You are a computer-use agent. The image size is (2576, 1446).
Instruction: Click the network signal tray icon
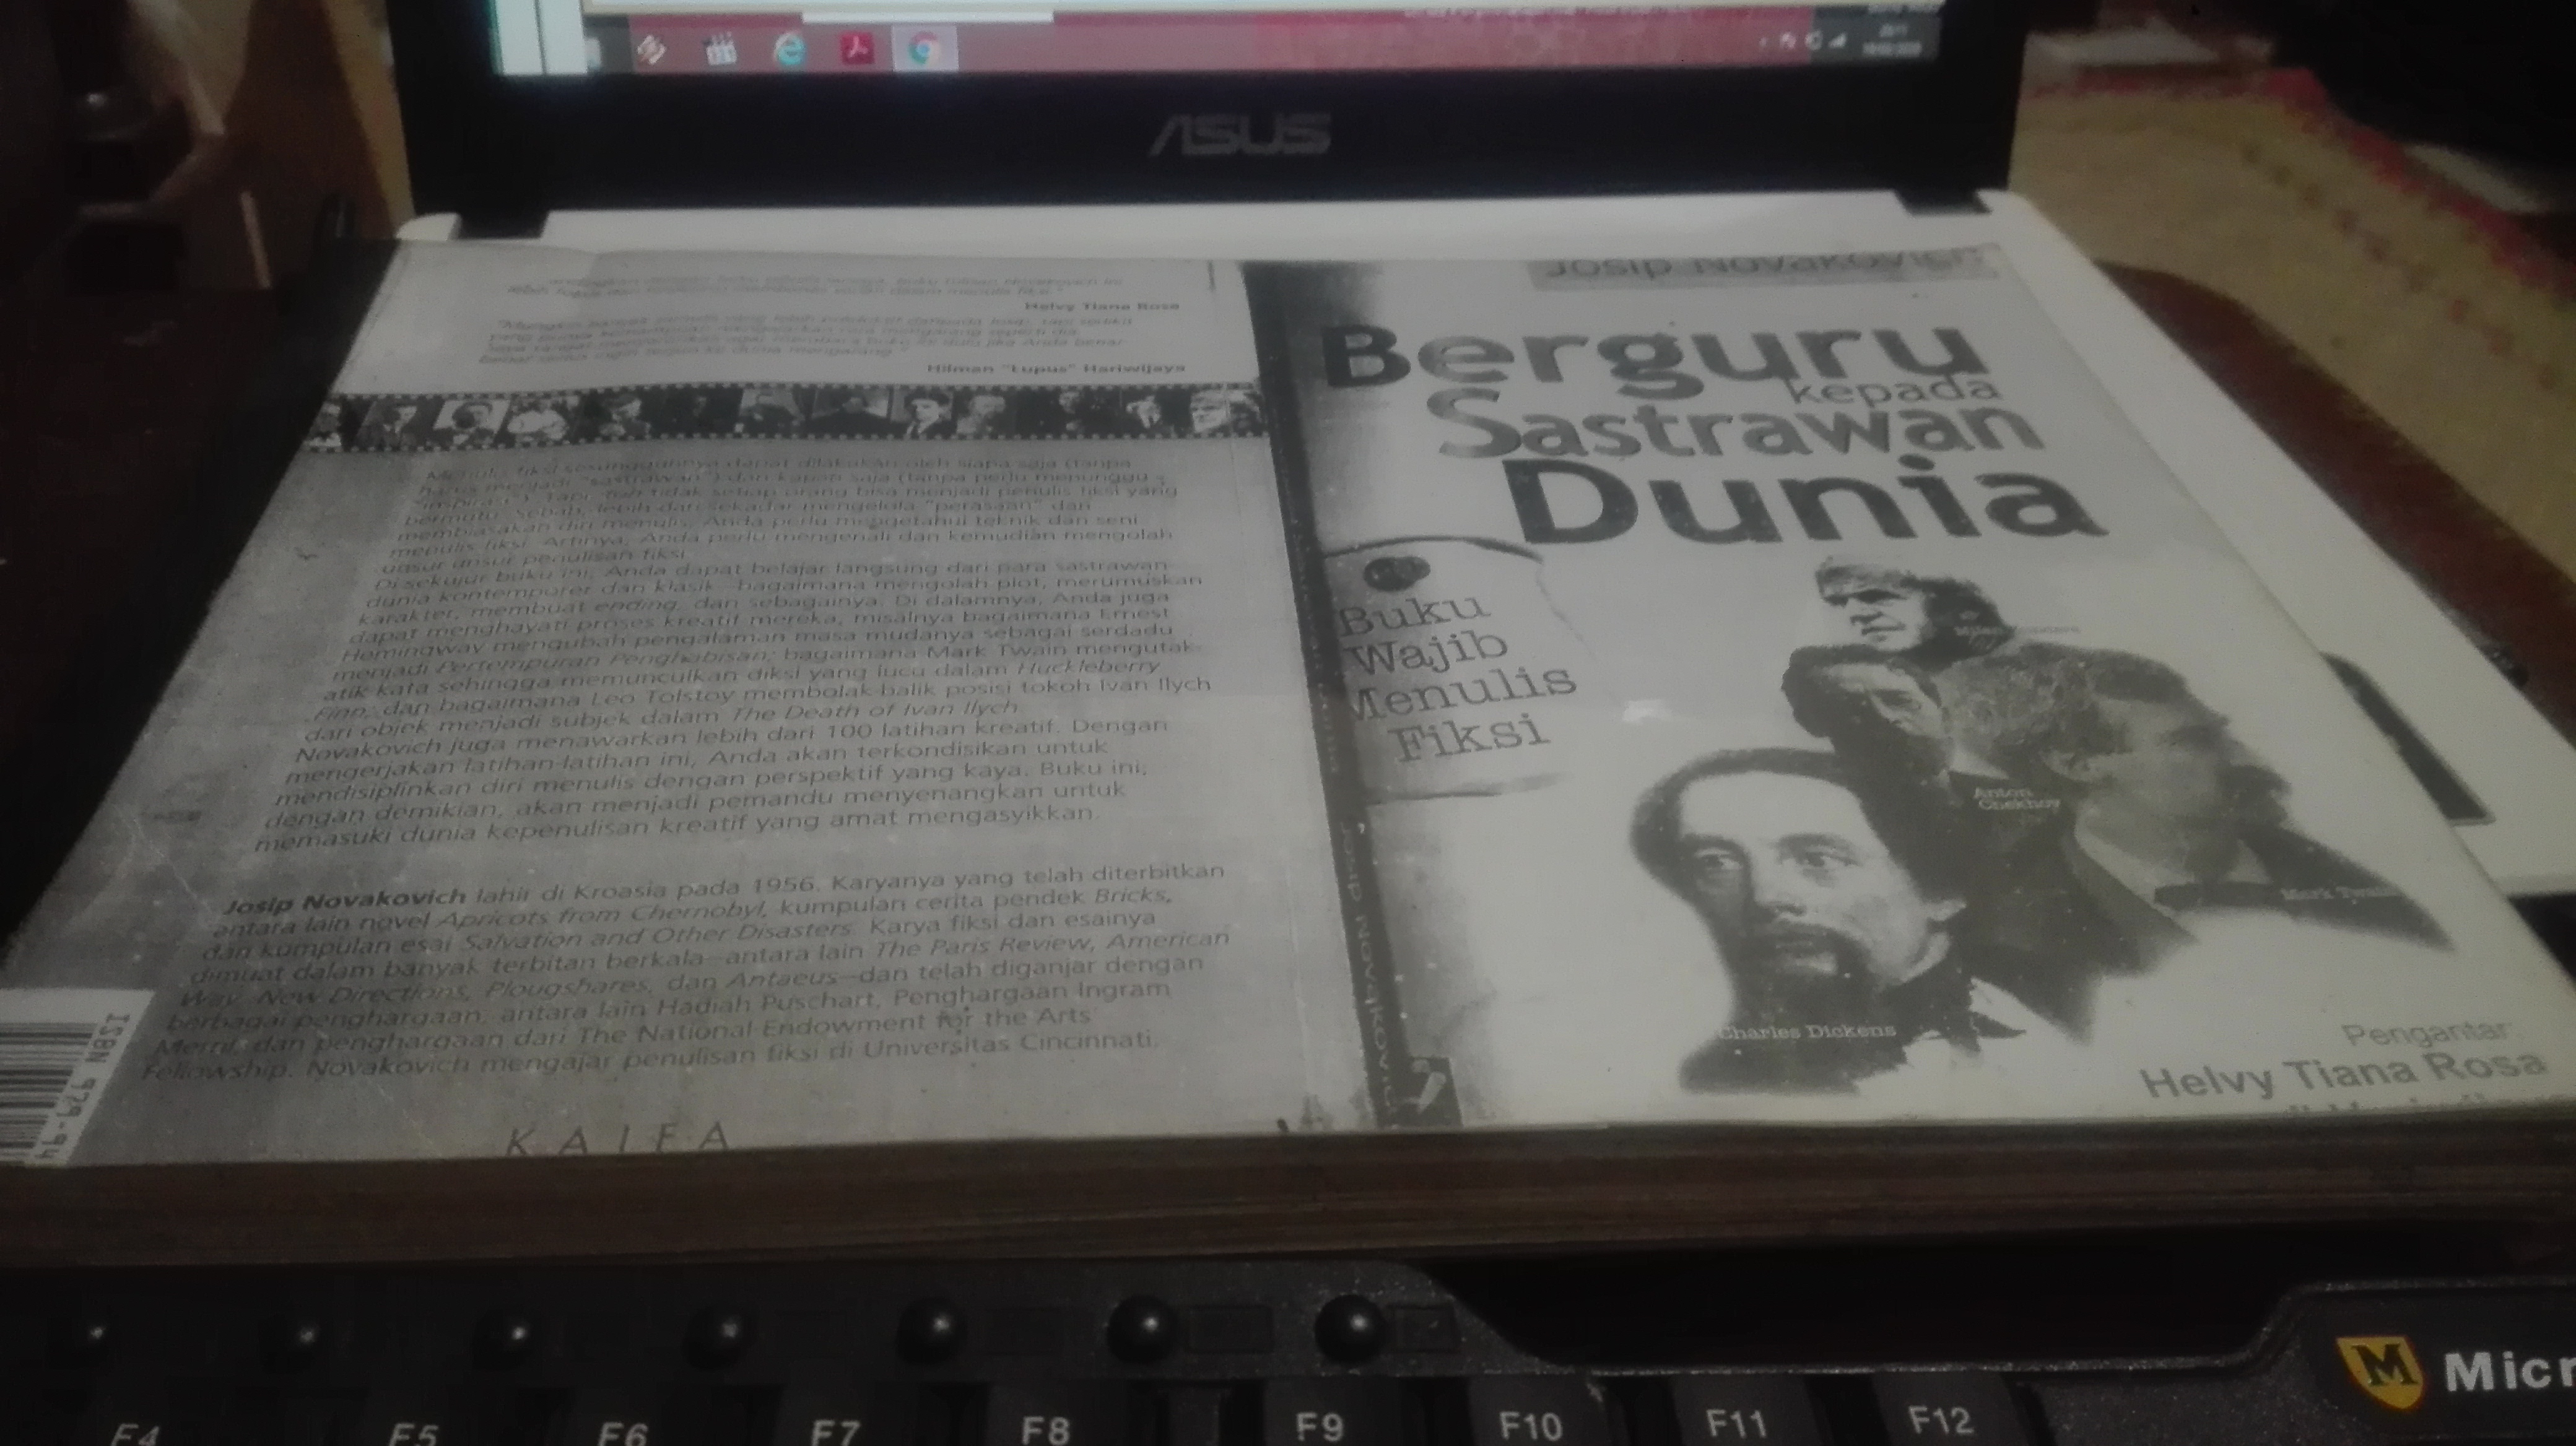tap(1838, 42)
